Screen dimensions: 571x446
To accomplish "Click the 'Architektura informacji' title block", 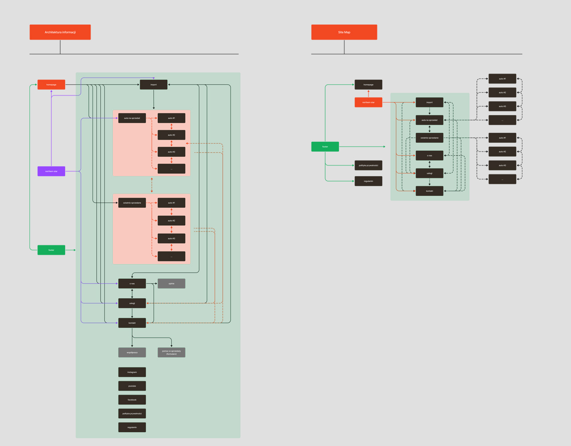I will point(60,32).
